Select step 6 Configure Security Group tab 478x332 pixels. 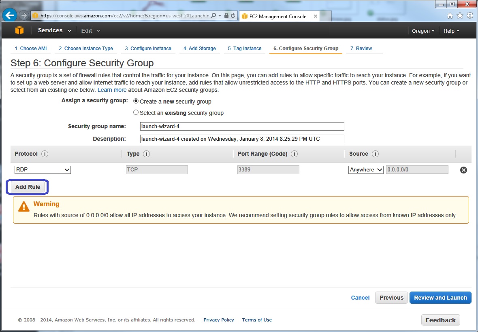(306, 49)
